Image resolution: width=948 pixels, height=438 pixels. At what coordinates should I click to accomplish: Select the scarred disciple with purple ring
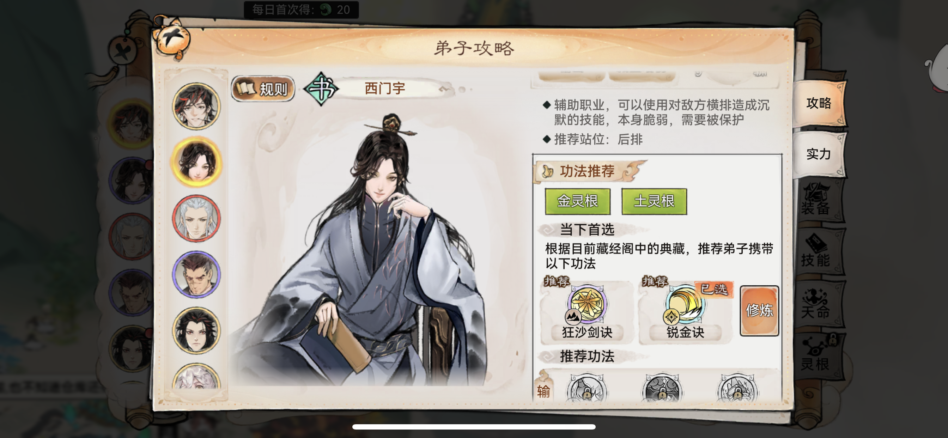[x=196, y=275]
